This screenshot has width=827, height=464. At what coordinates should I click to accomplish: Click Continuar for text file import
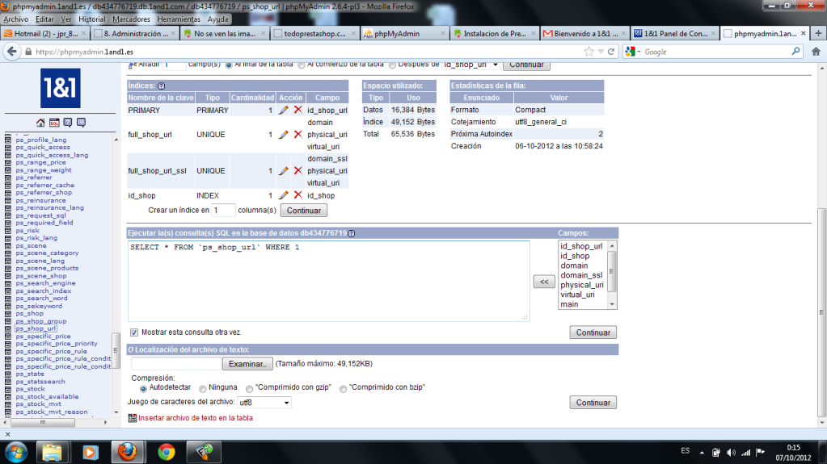click(593, 403)
